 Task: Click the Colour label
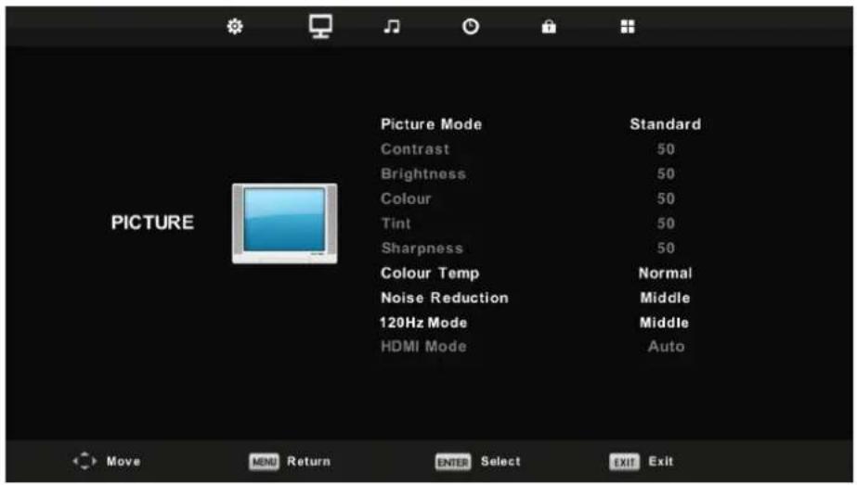click(x=406, y=198)
